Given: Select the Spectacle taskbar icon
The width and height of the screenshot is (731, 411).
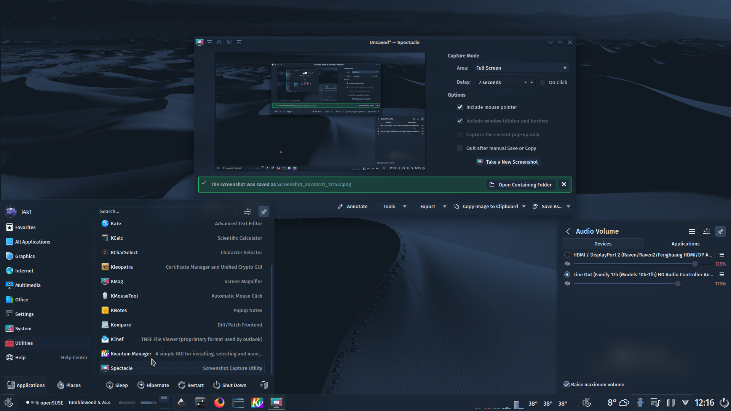Looking at the screenshot, I should pyautogui.click(x=276, y=402).
